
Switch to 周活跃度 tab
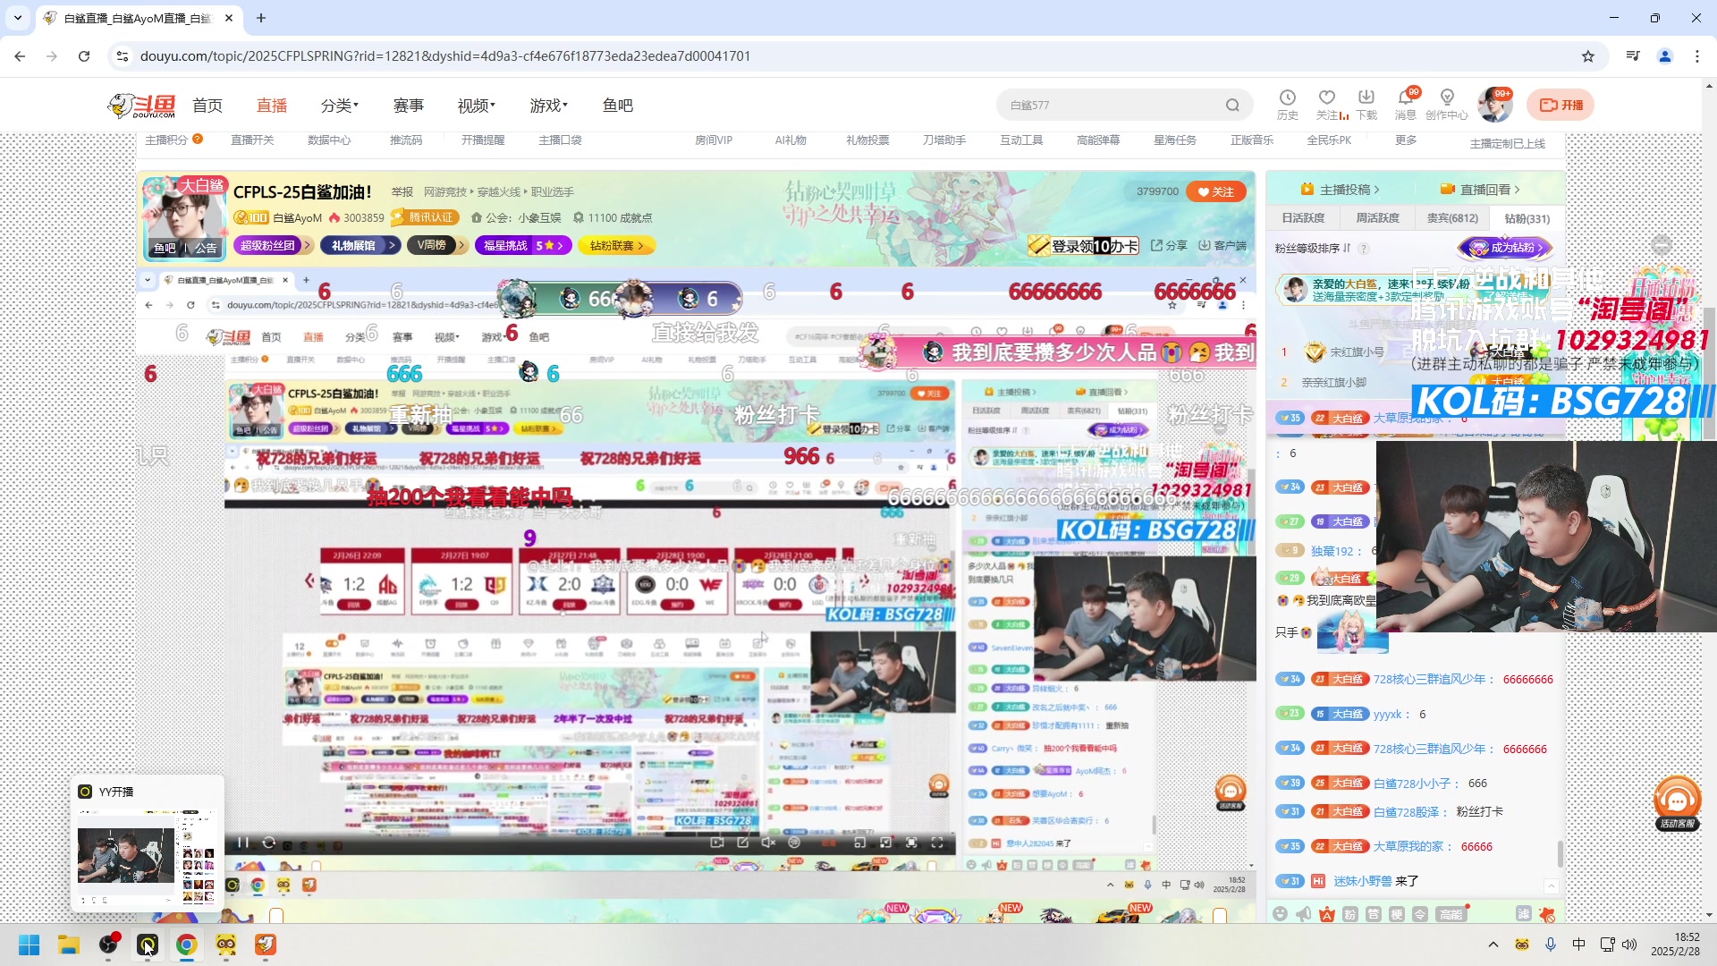[x=1377, y=218]
